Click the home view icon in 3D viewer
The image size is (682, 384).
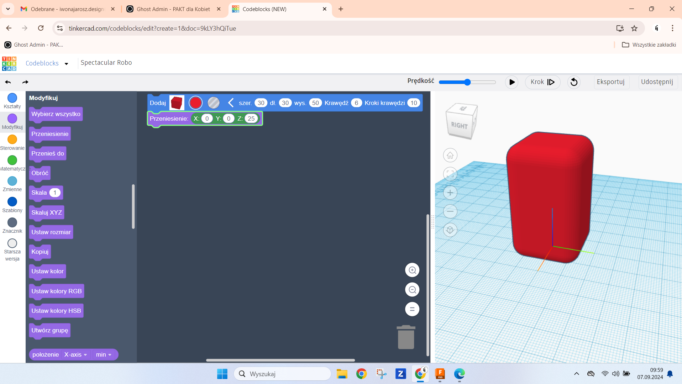pos(450,155)
